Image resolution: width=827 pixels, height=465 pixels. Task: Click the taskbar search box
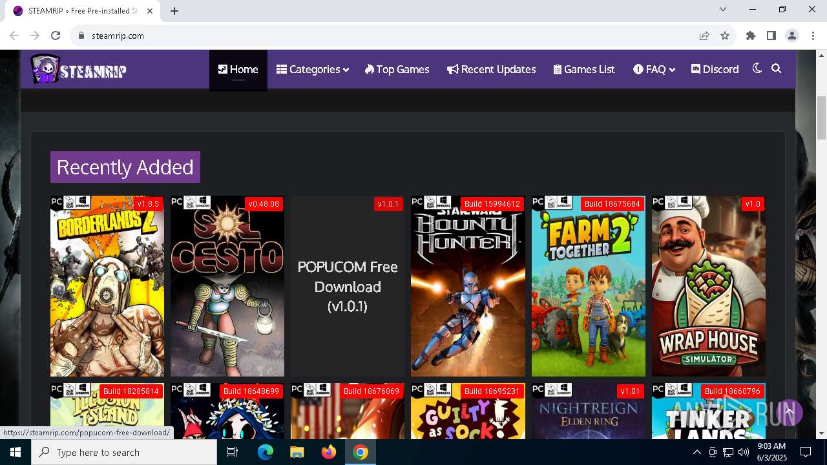pos(124,452)
